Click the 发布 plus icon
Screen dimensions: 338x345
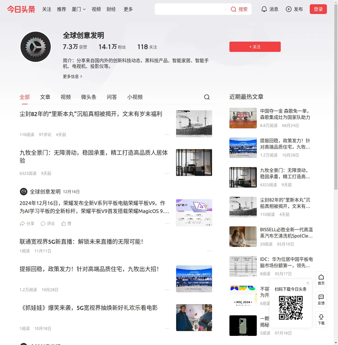pyautogui.click(x=289, y=9)
